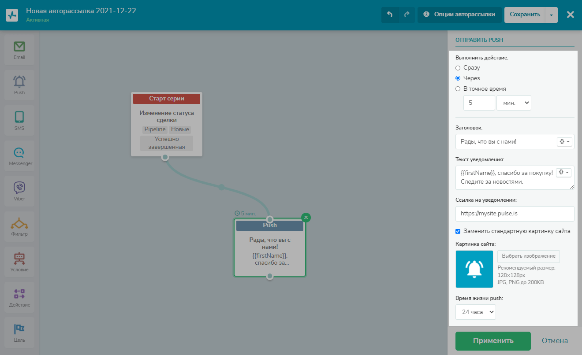Click the undo arrow in header
Image resolution: width=582 pixels, height=355 pixels.
click(390, 15)
